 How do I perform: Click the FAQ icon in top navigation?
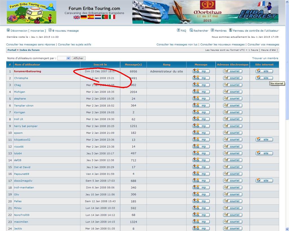coord(178,30)
